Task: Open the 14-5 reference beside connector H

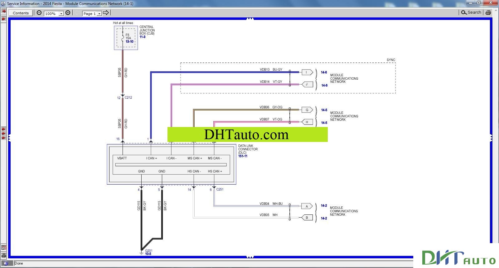Action: pos(324,123)
